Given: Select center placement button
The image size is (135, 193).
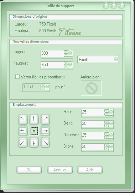Looking at the screenshot, I should [x=34, y=131].
